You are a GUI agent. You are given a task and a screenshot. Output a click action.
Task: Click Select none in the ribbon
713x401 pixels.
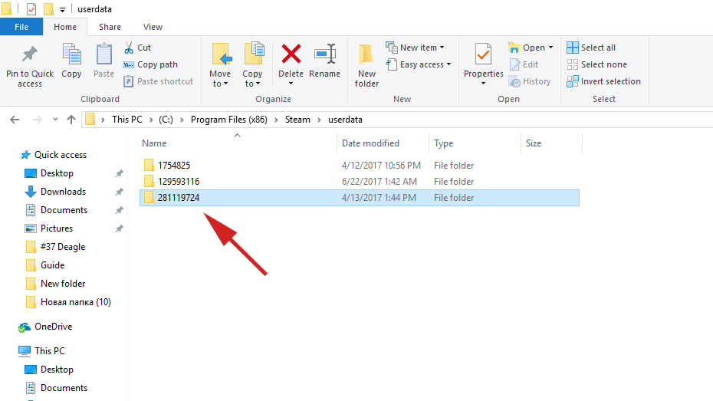pyautogui.click(x=596, y=64)
